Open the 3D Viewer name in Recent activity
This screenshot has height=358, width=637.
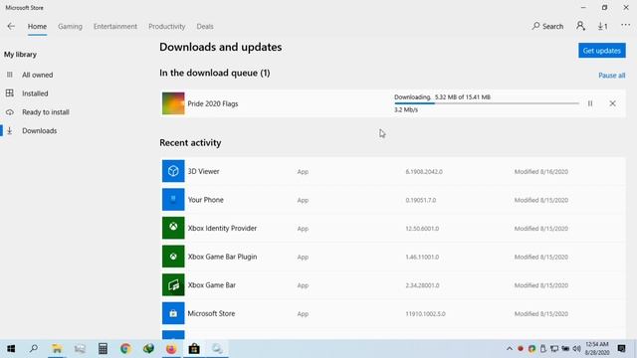click(203, 171)
